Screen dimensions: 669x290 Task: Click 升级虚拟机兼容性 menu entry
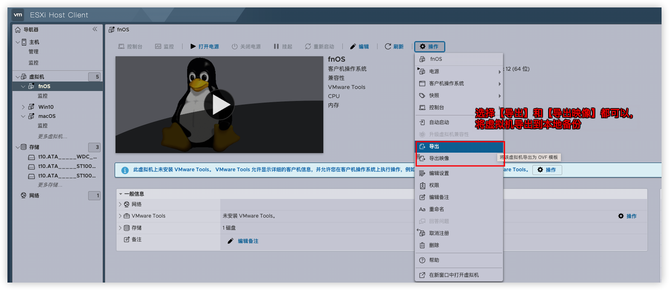pos(459,134)
